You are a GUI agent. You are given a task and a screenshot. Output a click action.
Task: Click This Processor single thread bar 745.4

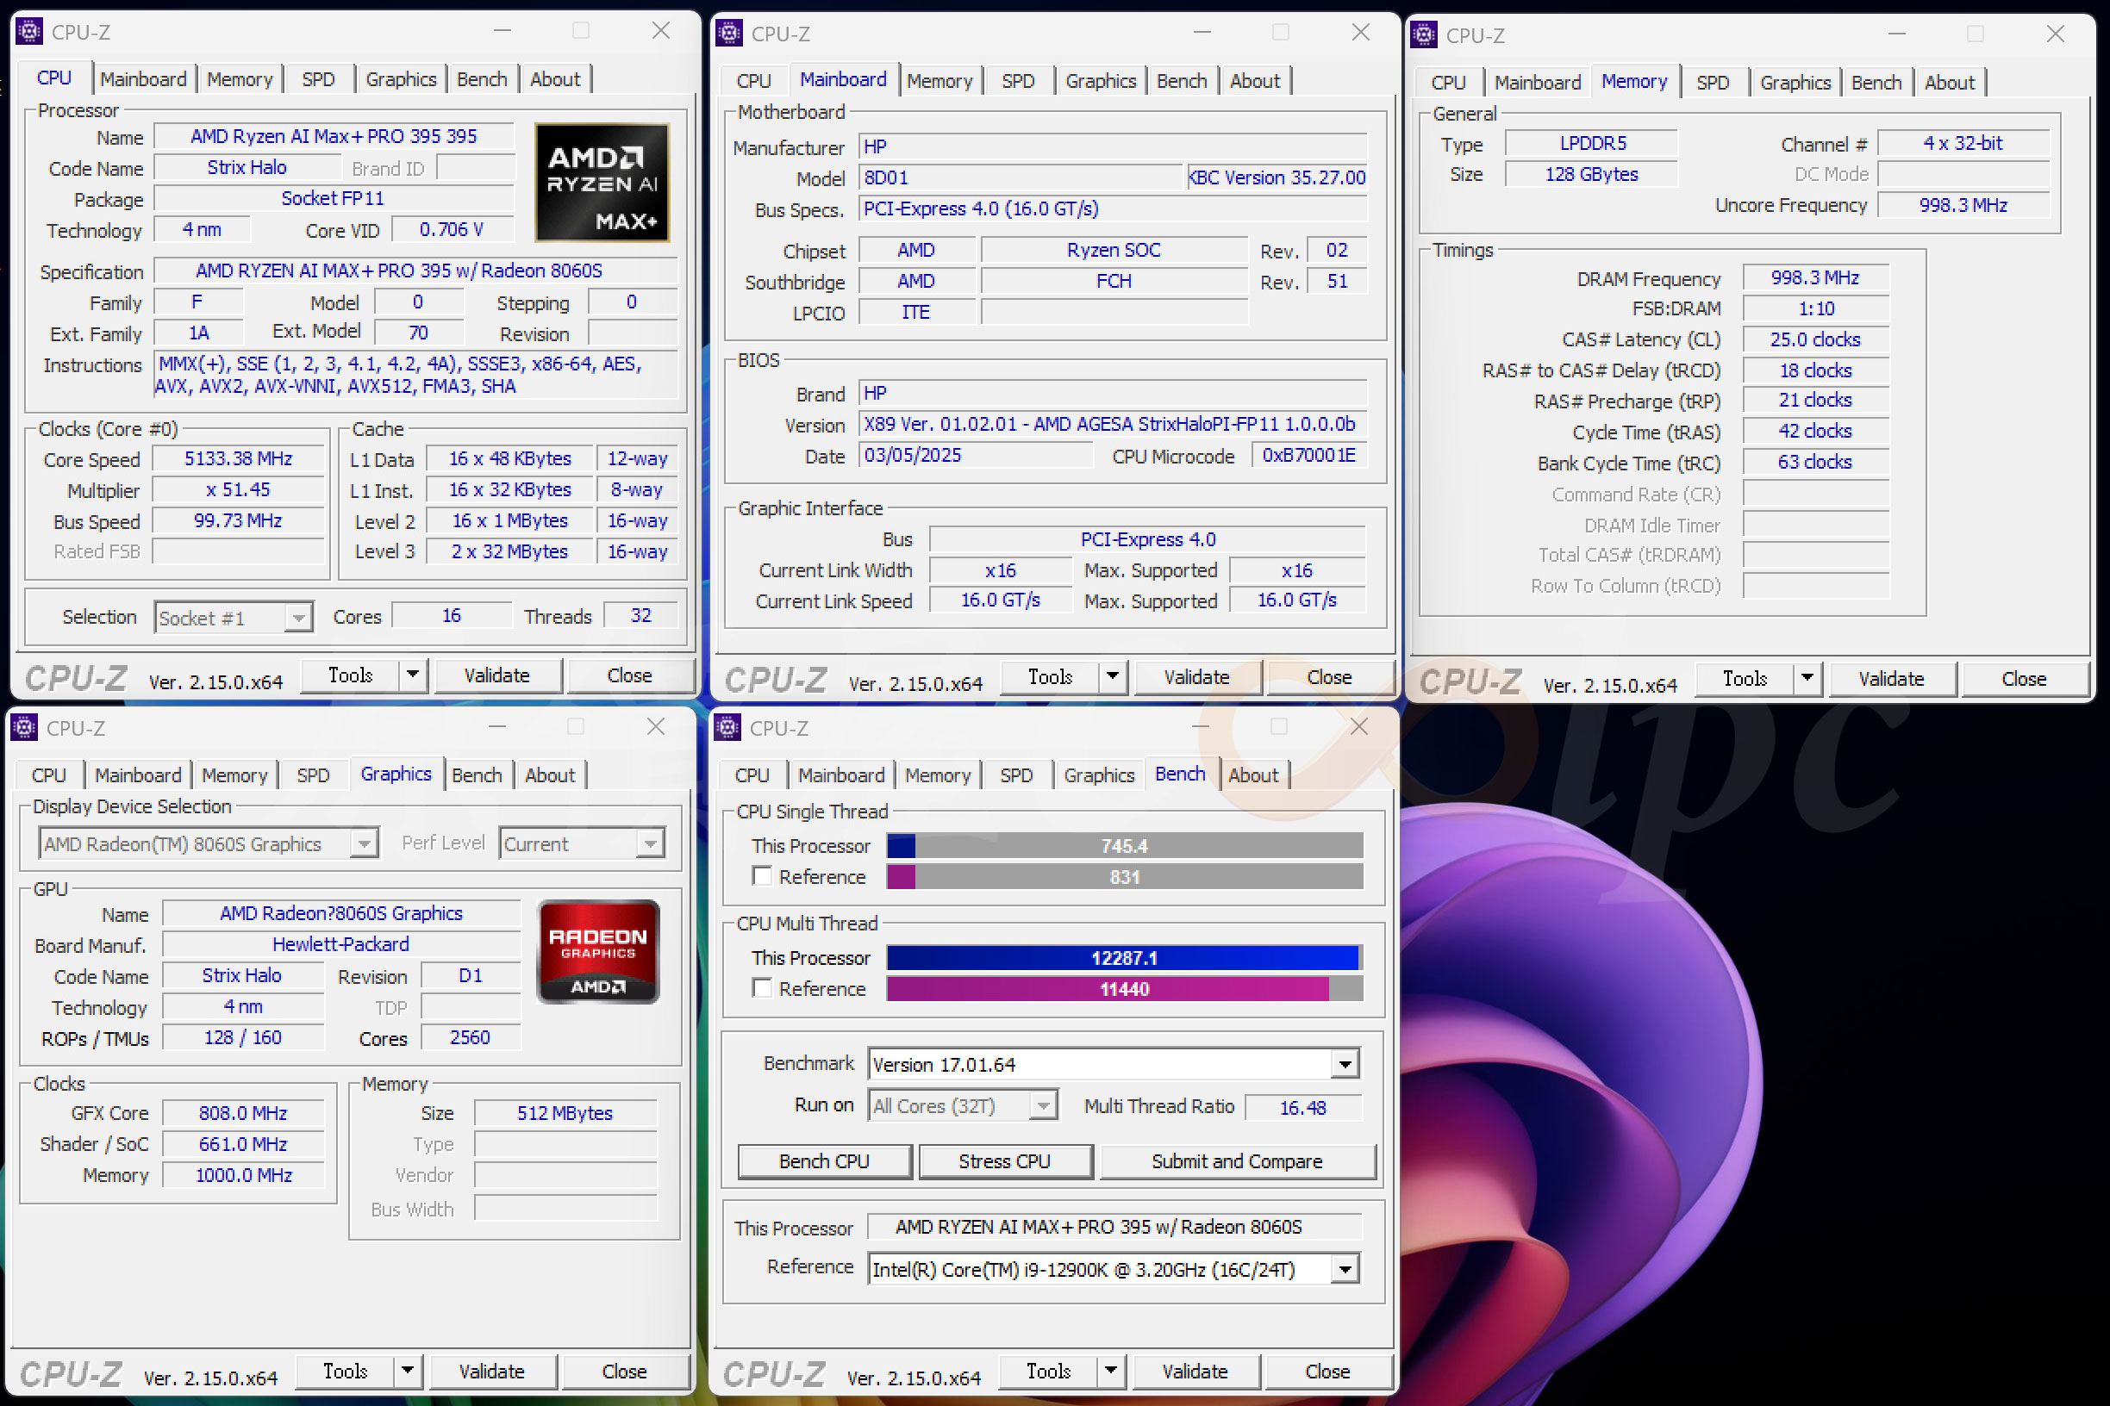tap(1125, 845)
